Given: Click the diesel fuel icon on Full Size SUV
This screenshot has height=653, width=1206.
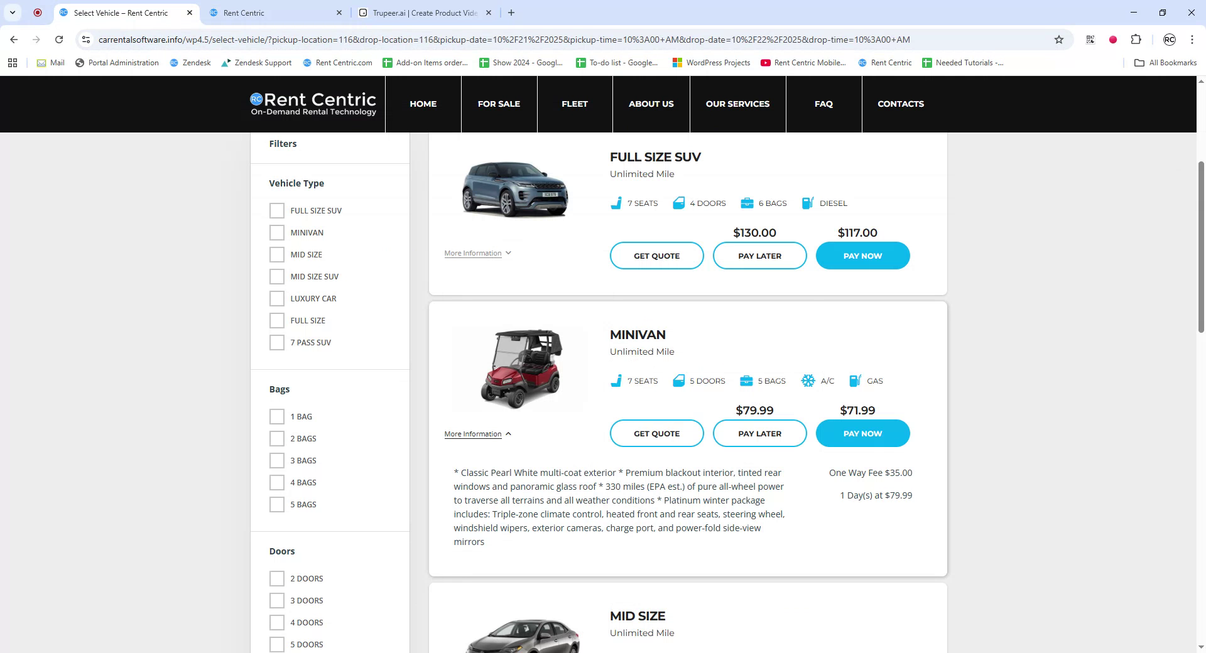Looking at the screenshot, I should click(808, 203).
